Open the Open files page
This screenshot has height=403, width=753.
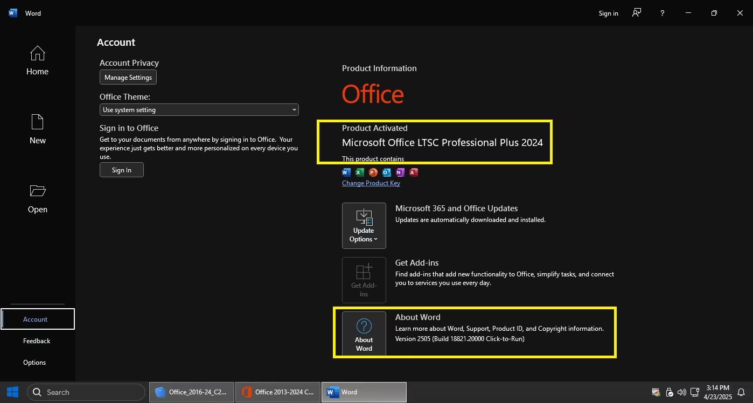[37, 198]
